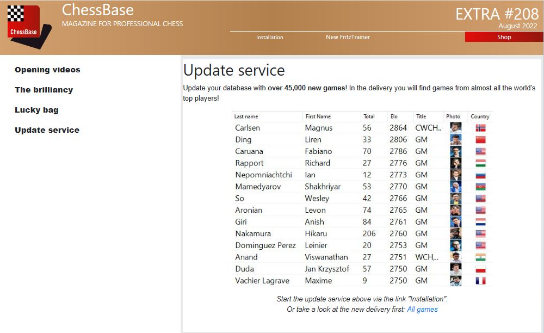
Task: Sort table by First Name header
Action: coord(318,116)
